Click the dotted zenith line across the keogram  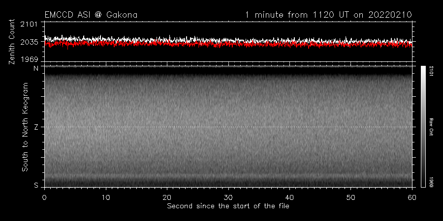(x=228, y=127)
